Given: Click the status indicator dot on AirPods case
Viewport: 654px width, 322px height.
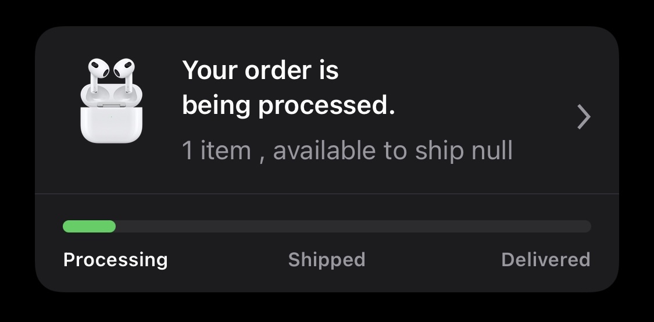Looking at the screenshot, I should click(112, 116).
